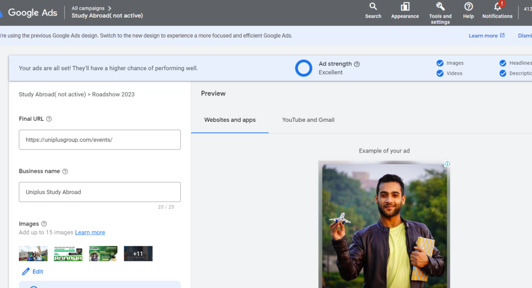The width and height of the screenshot is (532, 288).
Task: Click the Ad strength circular progress indicator
Action: [303, 68]
